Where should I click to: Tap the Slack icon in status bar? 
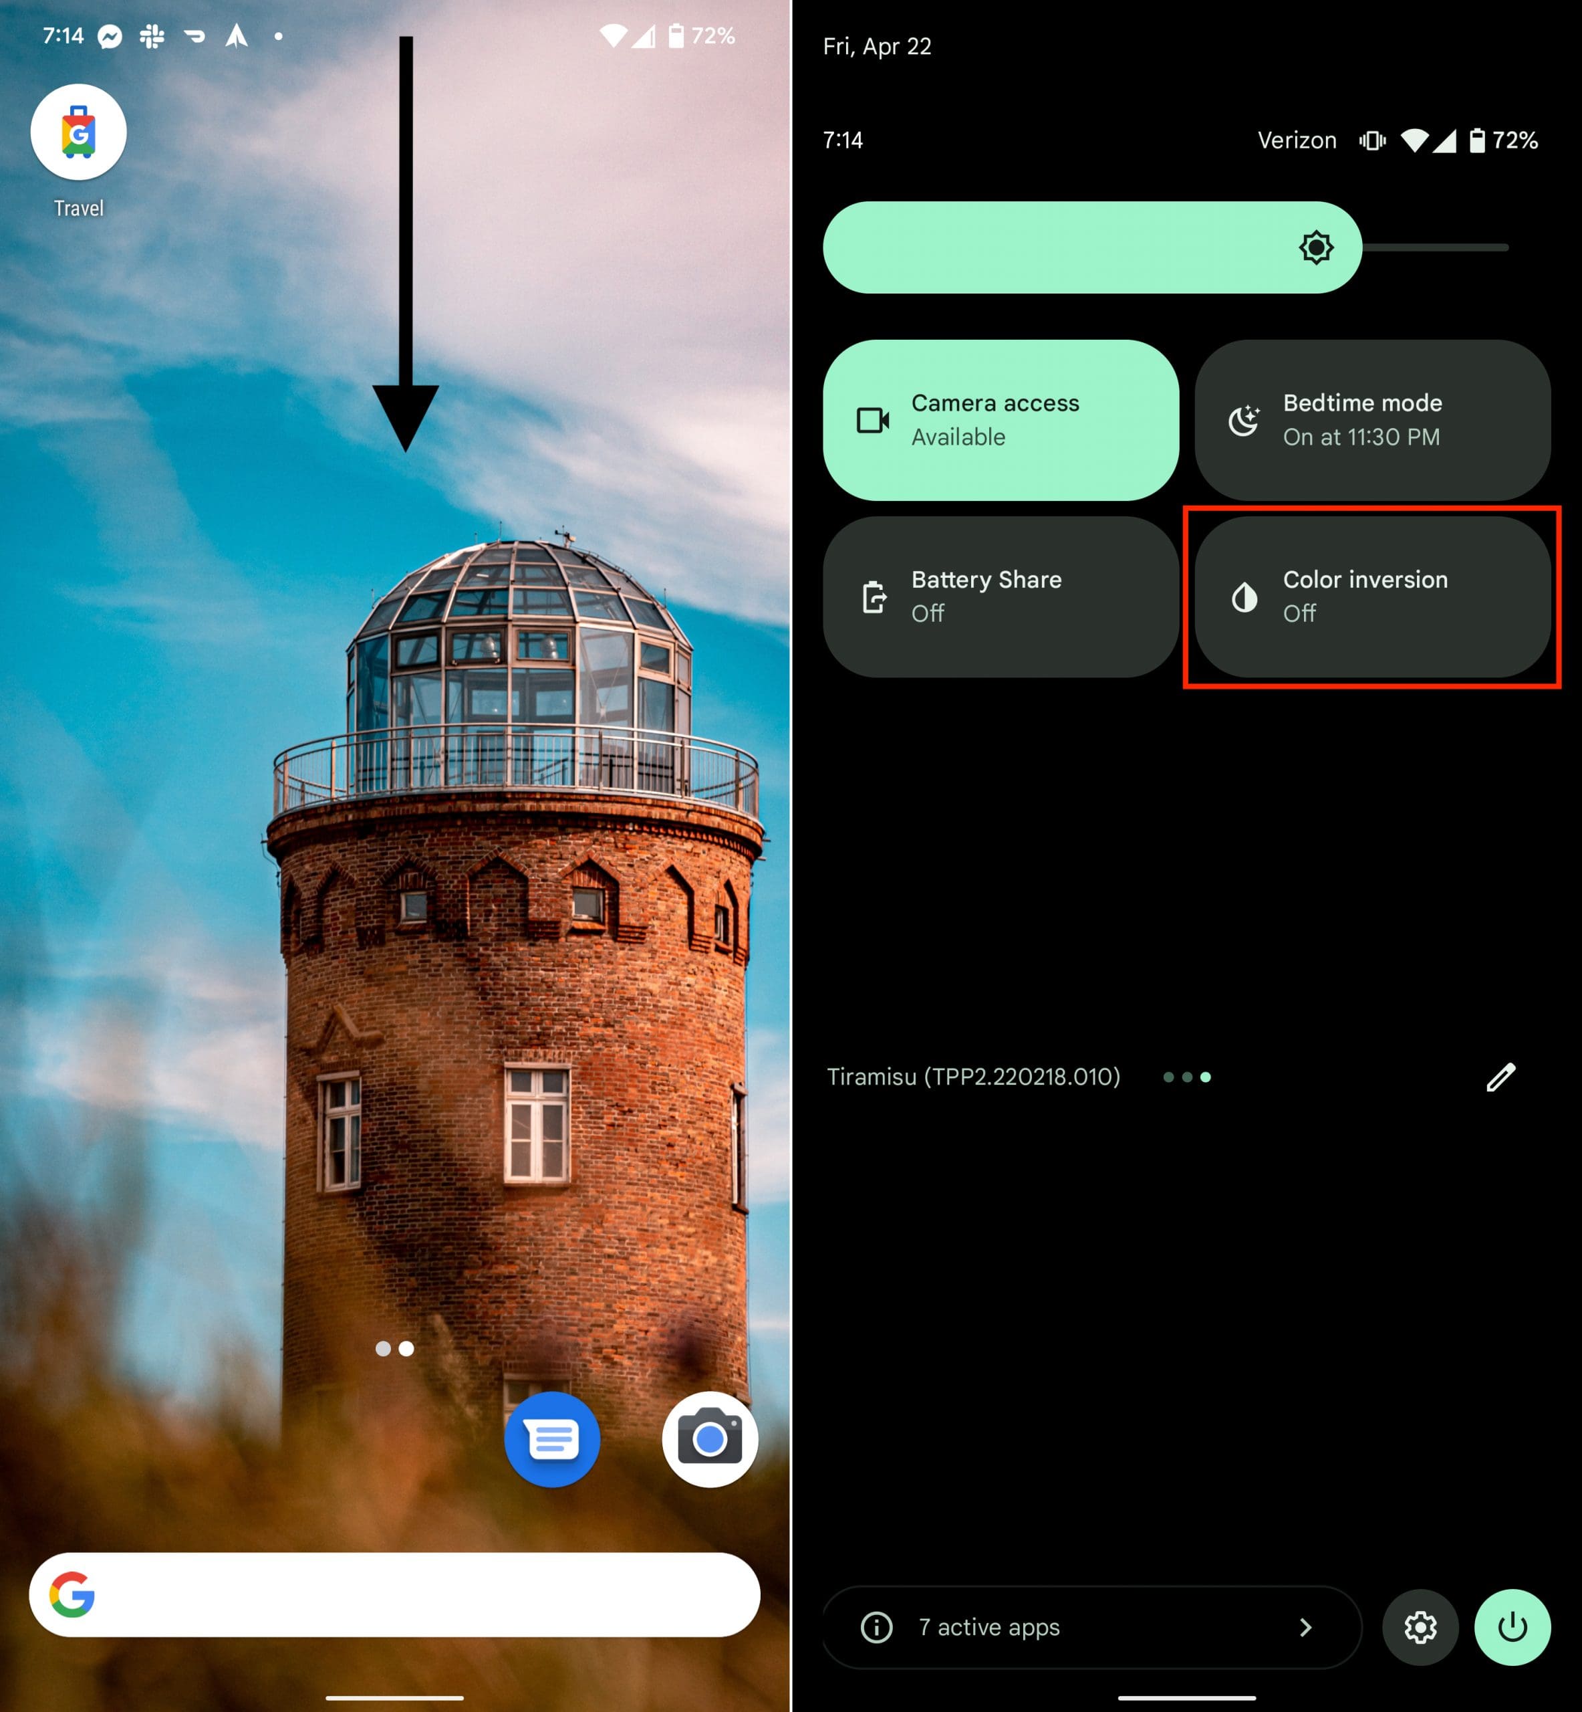point(149,28)
